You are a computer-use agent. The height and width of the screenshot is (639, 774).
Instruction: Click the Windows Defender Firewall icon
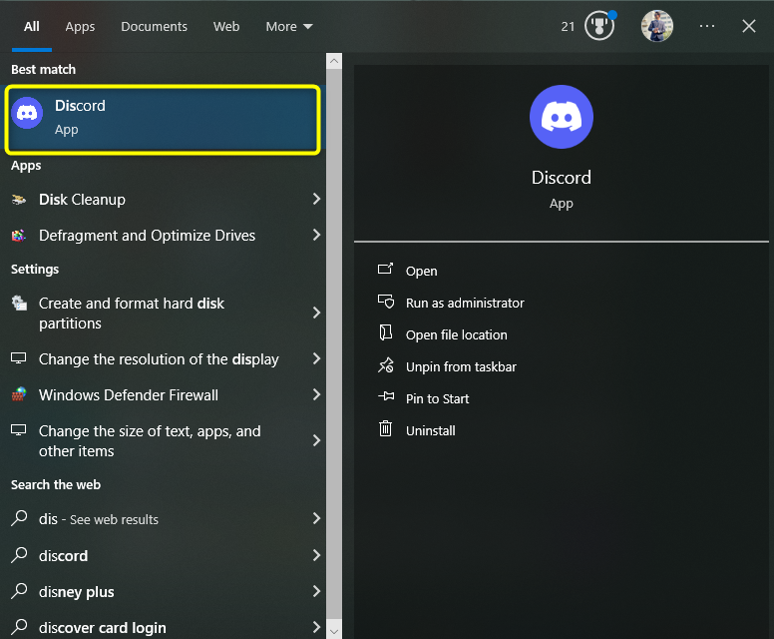click(19, 394)
